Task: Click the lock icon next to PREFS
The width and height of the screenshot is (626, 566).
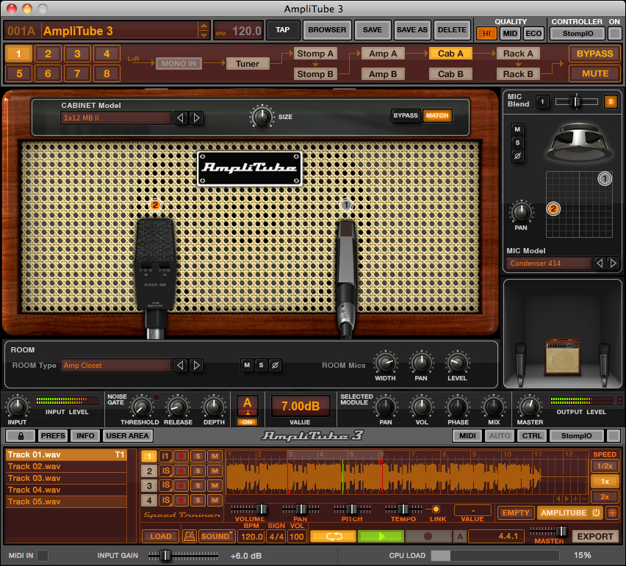Action: [x=21, y=435]
